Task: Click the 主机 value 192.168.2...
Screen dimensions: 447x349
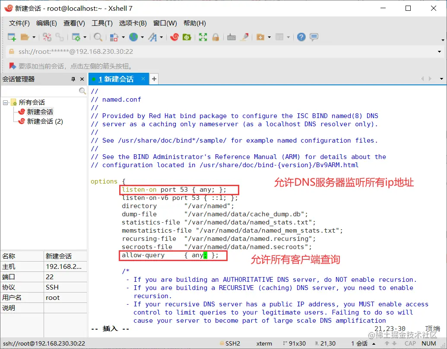Action: point(65,267)
